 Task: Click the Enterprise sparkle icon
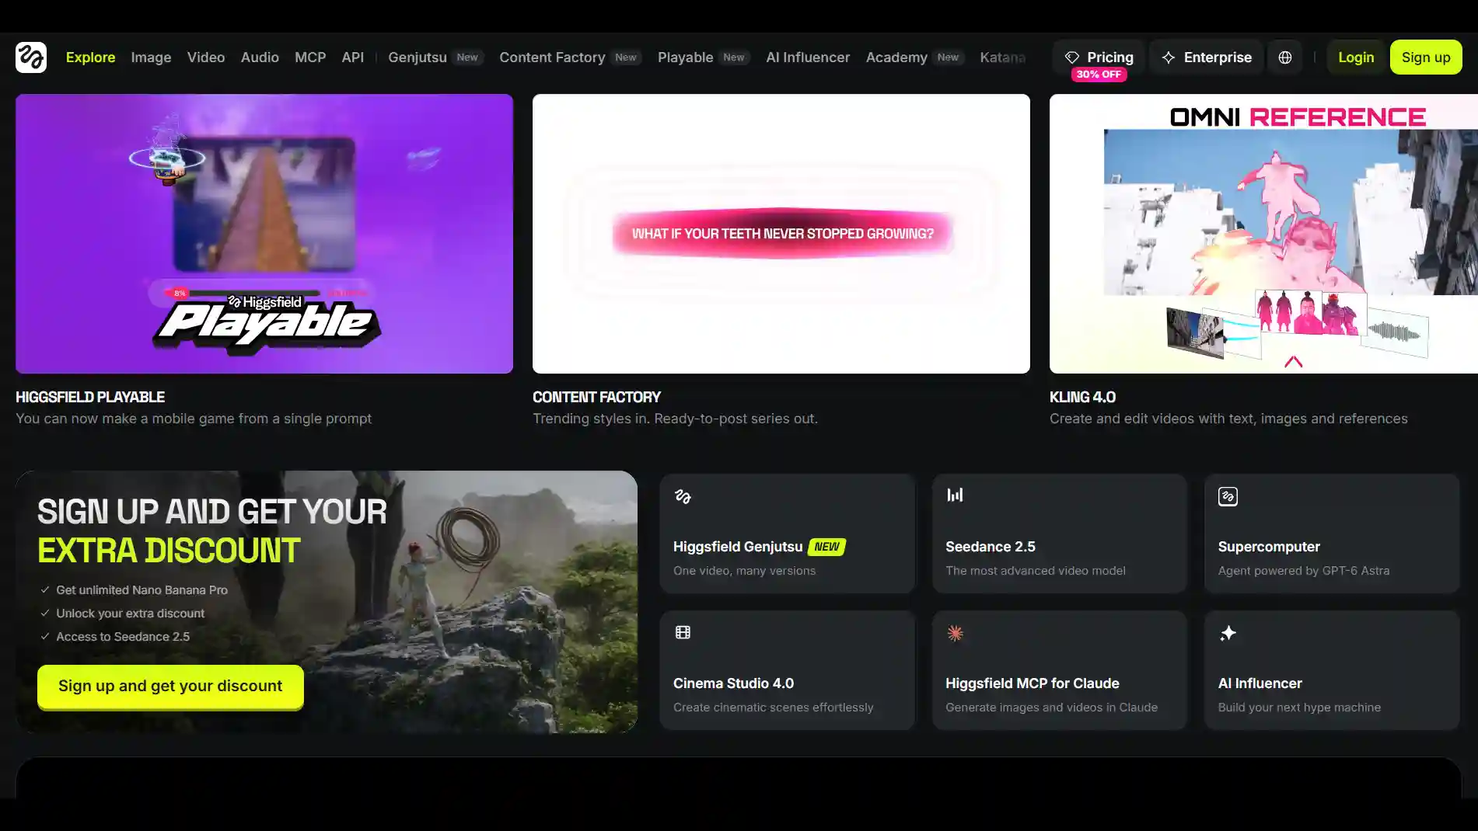tap(1169, 57)
